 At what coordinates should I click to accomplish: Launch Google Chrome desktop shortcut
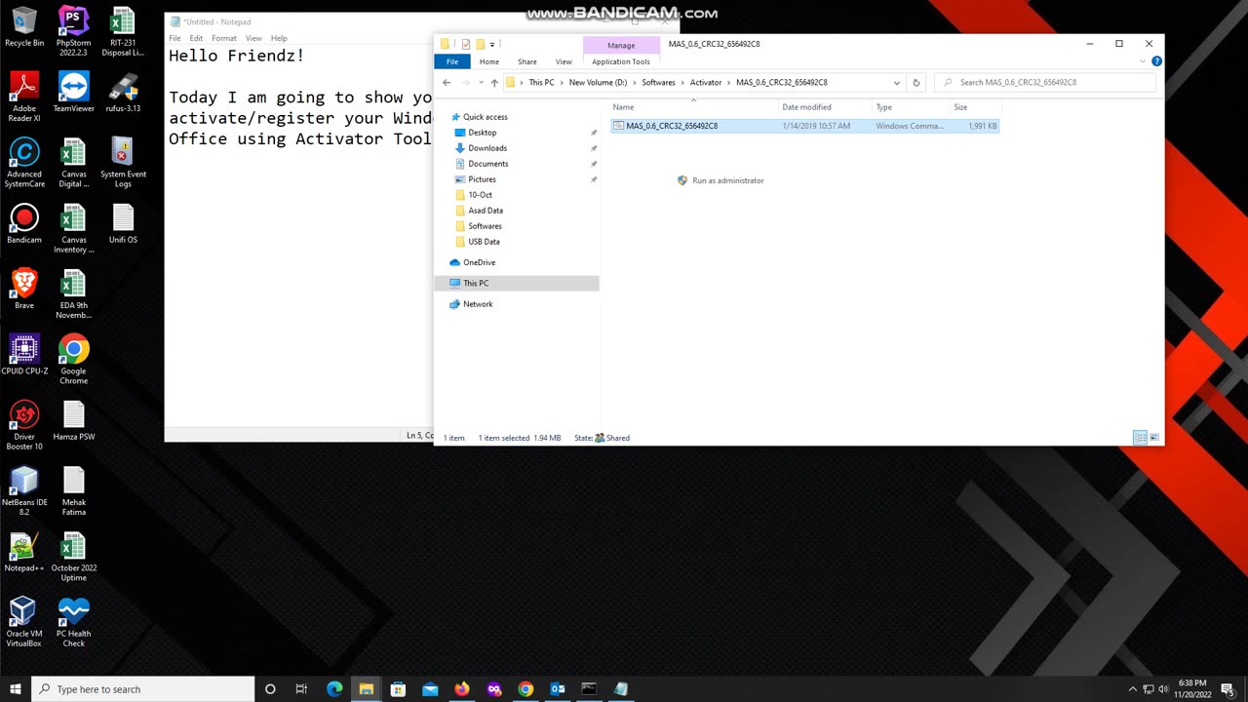(73, 360)
